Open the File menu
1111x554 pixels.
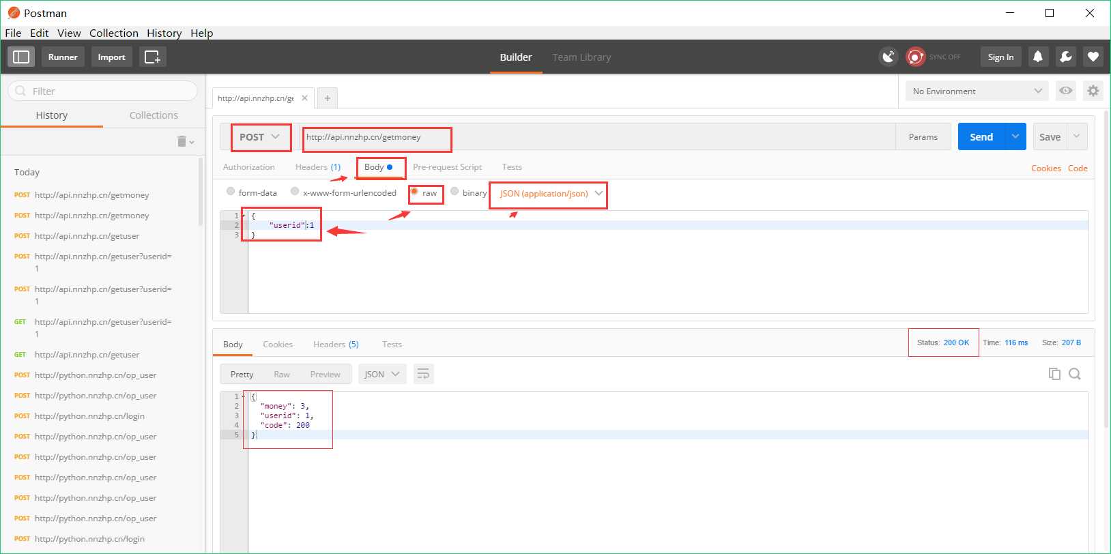pyautogui.click(x=13, y=33)
